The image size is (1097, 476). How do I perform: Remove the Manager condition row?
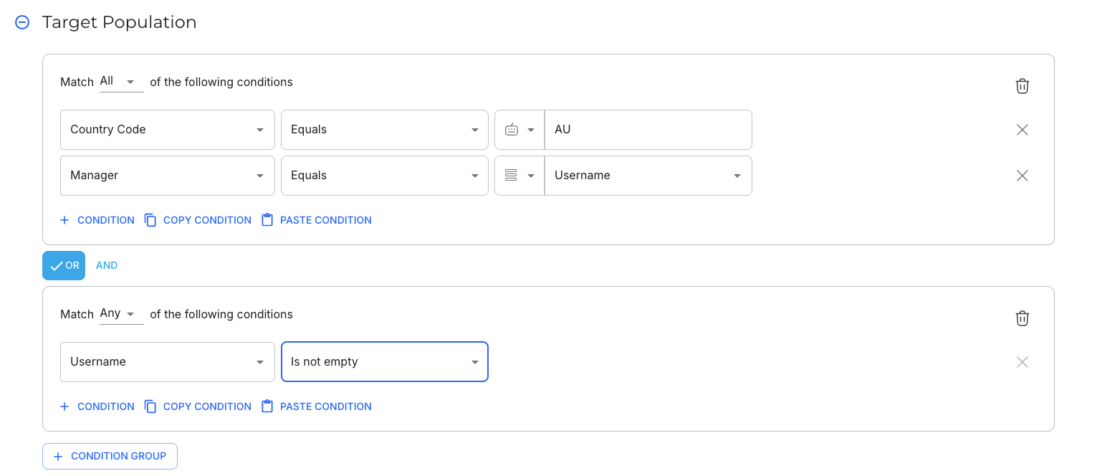1022,176
